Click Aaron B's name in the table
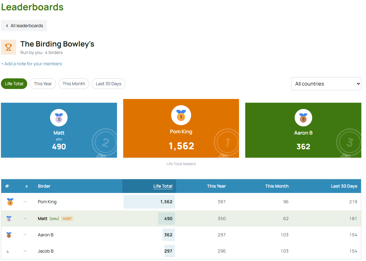 click(46, 235)
